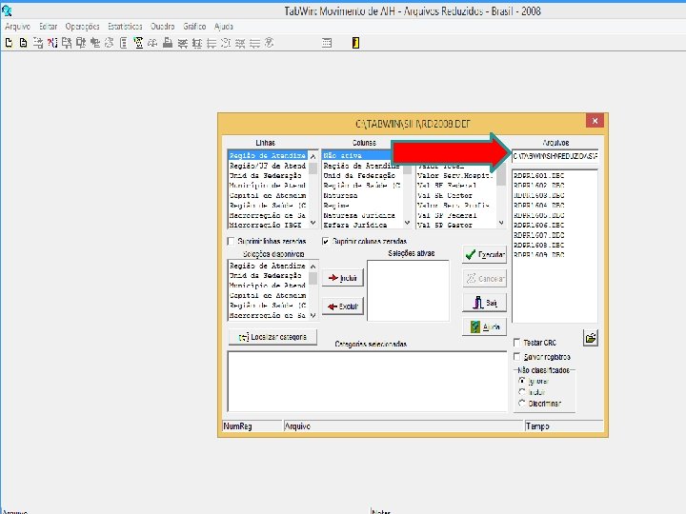Click the Ajuda button in the dialog
The image size is (686, 514).
[x=485, y=326]
